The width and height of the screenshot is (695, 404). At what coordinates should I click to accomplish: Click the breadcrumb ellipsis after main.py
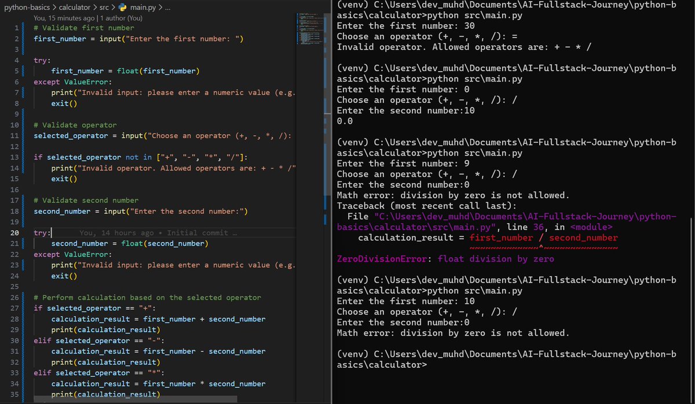[167, 8]
